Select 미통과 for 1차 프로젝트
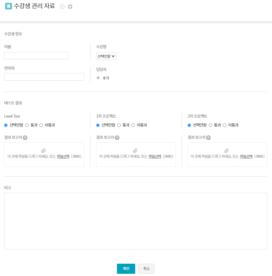 133,125
